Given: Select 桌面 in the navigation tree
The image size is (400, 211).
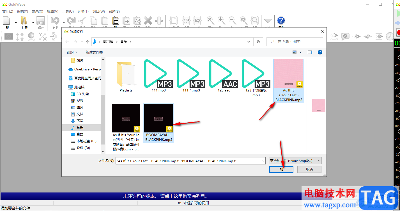Looking at the screenshot, I should point(80,134).
